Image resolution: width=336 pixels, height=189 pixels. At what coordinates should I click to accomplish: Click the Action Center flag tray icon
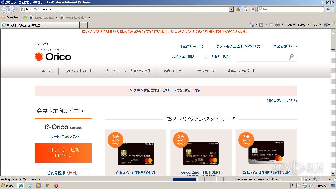tap(298, 186)
